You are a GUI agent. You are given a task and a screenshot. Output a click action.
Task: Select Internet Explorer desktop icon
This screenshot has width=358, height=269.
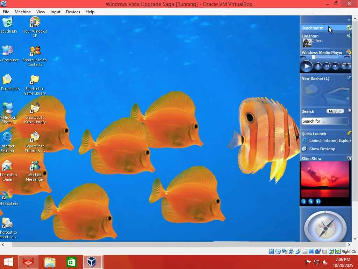(x=8, y=137)
